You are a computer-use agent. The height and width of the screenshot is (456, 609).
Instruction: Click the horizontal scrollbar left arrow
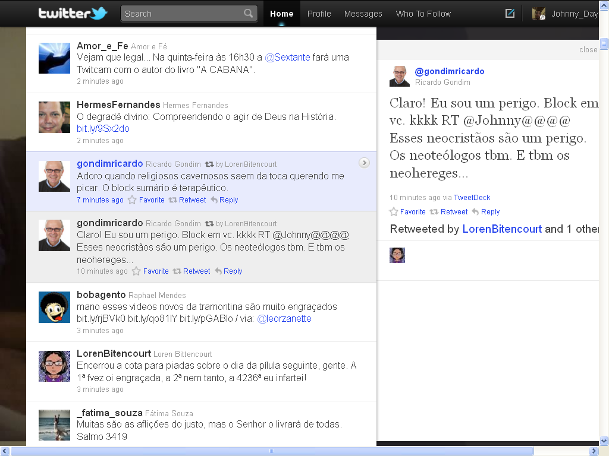pos(4,451)
